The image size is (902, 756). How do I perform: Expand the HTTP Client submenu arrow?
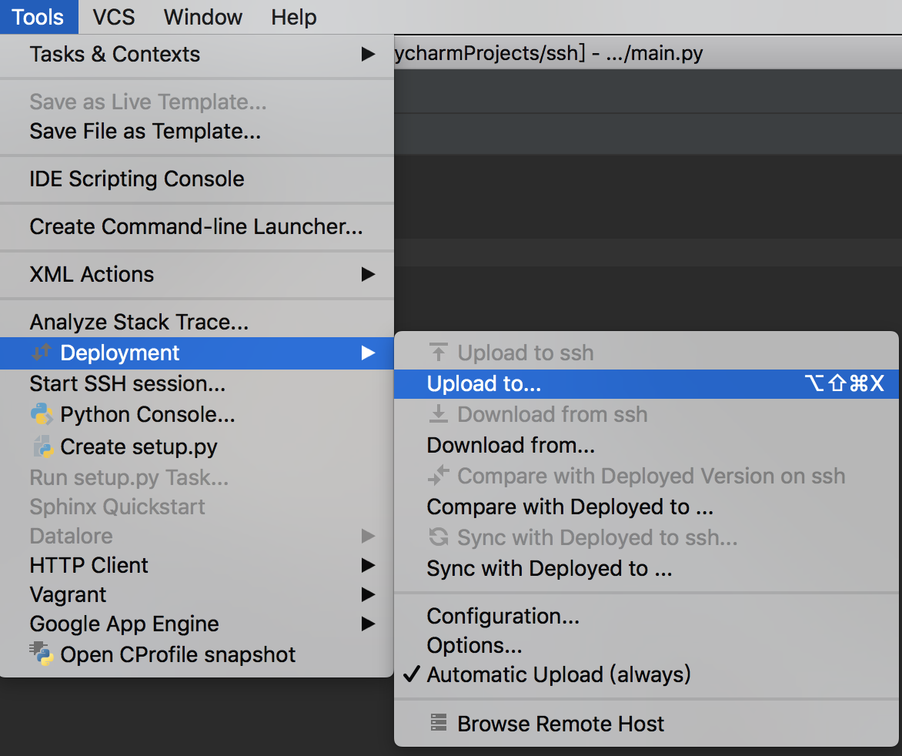(x=368, y=566)
